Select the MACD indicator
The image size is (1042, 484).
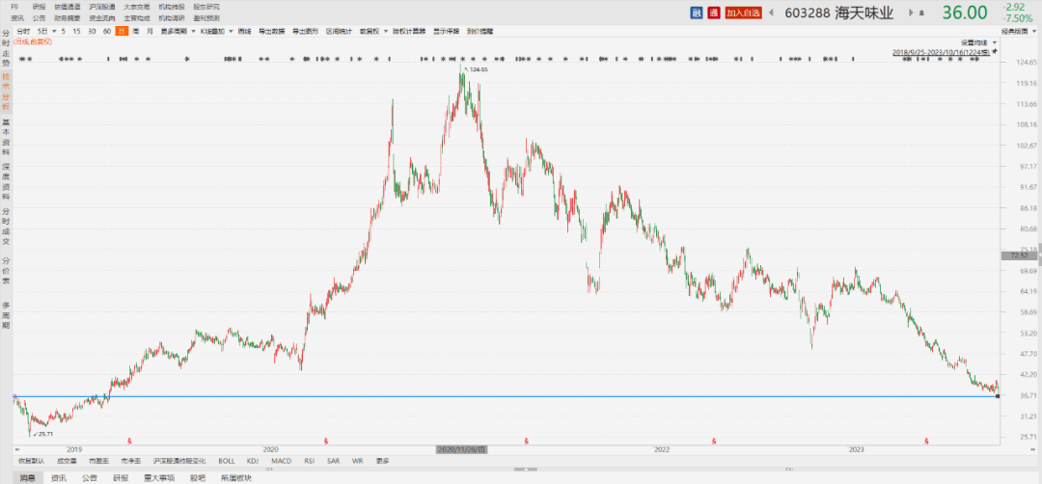(x=281, y=461)
